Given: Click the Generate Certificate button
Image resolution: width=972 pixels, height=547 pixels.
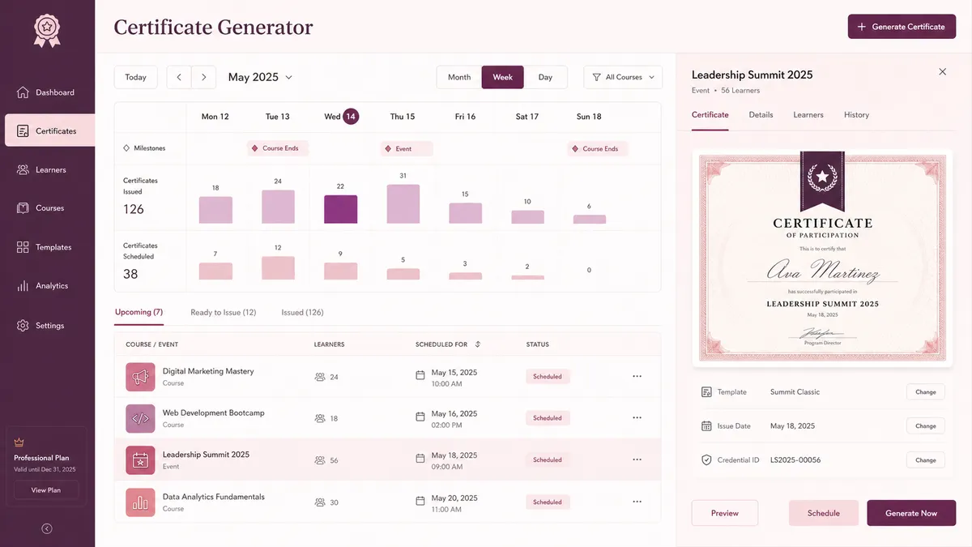Looking at the screenshot, I should pos(902,27).
